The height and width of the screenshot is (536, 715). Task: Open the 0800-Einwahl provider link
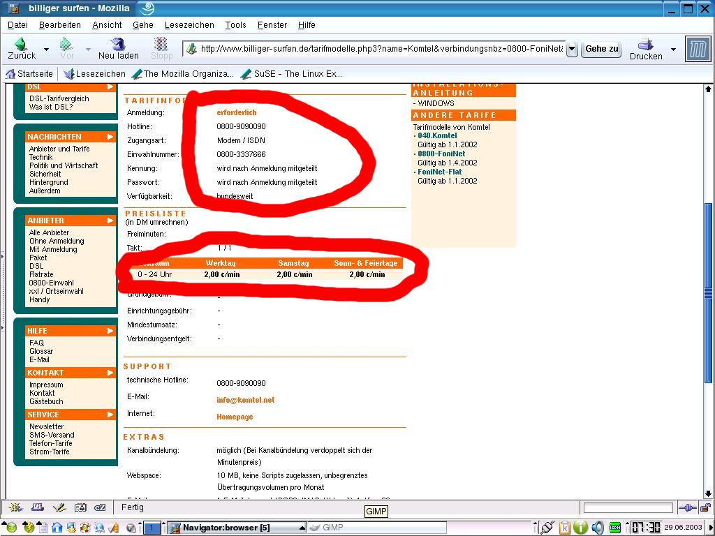point(52,283)
